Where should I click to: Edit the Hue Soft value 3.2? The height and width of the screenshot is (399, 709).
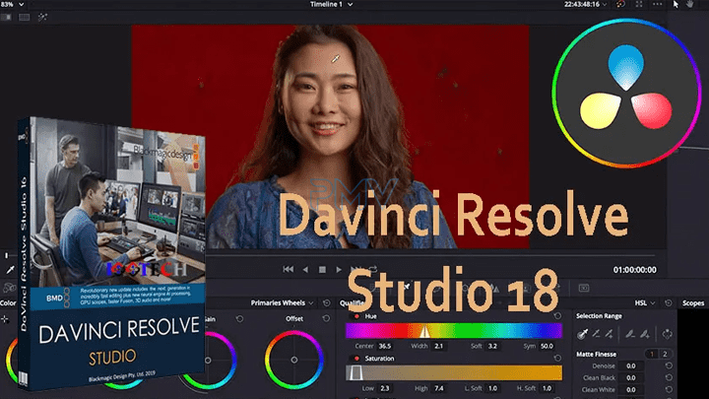492,346
